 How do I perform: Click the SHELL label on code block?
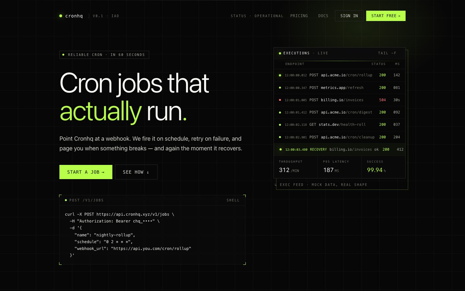pos(233,200)
